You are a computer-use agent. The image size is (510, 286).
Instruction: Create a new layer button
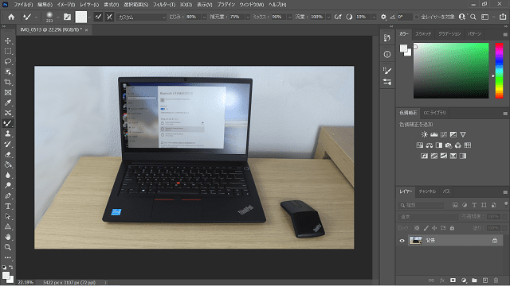[485, 280]
